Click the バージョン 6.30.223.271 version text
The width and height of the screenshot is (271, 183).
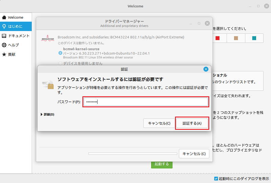[106, 53]
